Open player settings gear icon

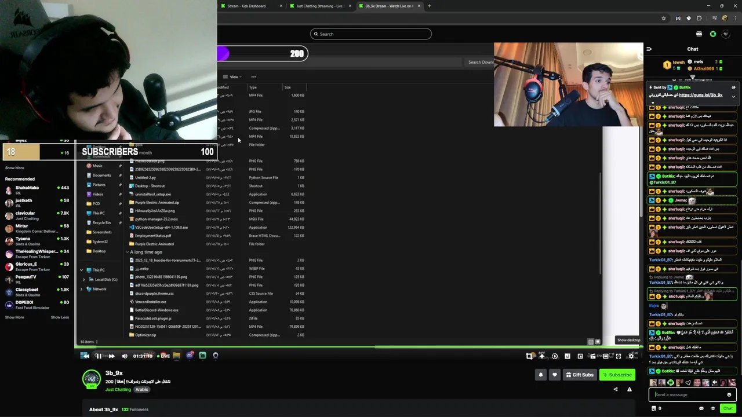(x=631, y=356)
